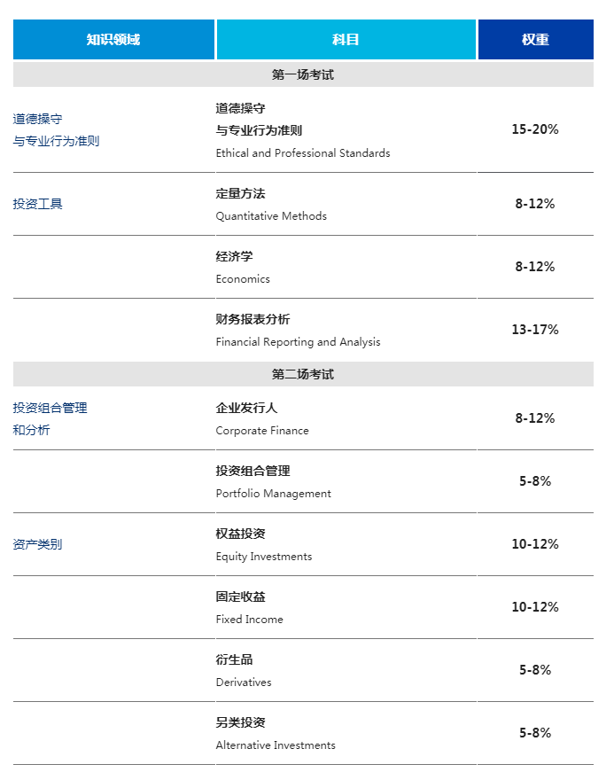
Task: Select the 第二场考试 section divider
Action: [303, 375]
